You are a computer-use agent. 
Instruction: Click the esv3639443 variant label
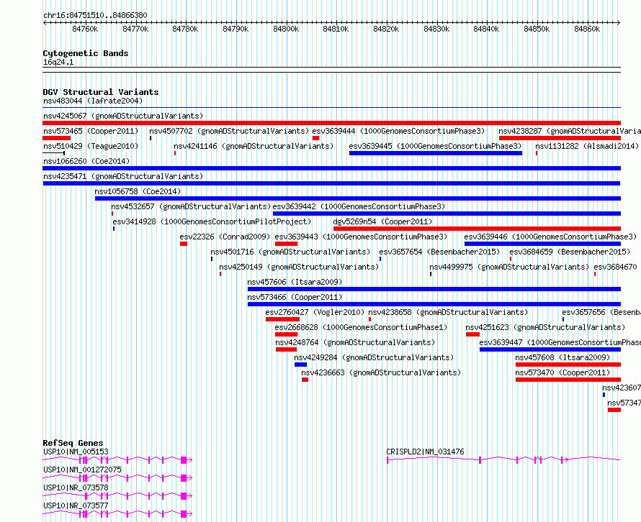[x=361, y=237]
